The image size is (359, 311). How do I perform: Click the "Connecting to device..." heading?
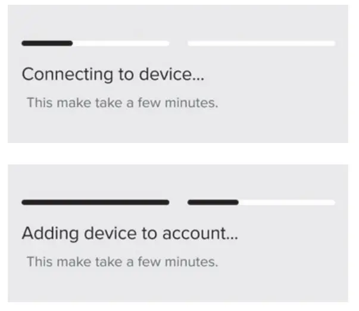tap(113, 74)
